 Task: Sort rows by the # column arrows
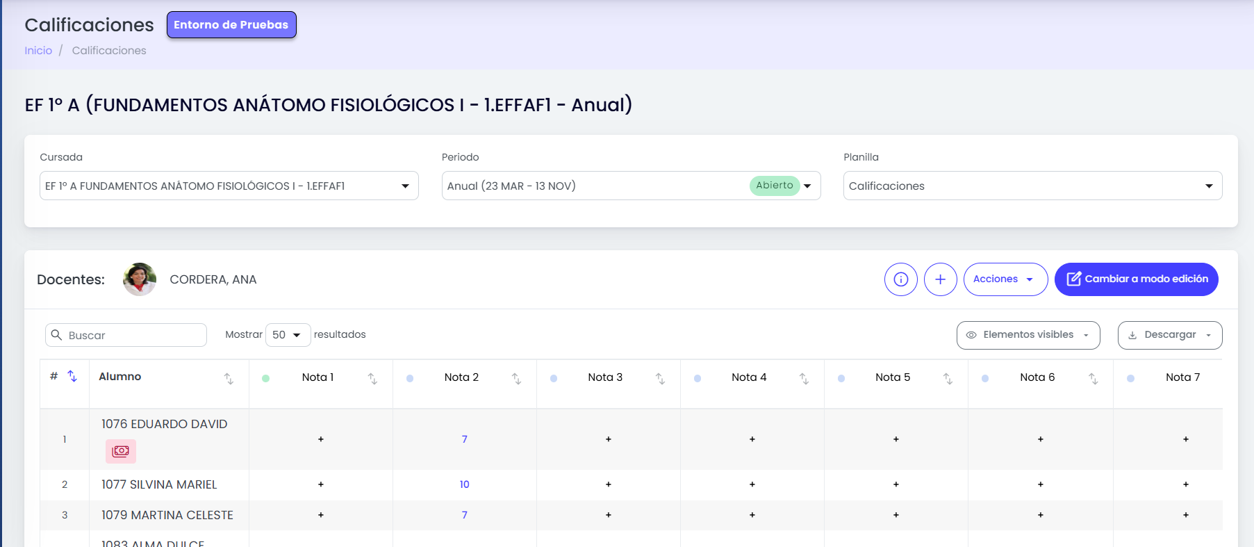pyautogui.click(x=72, y=376)
